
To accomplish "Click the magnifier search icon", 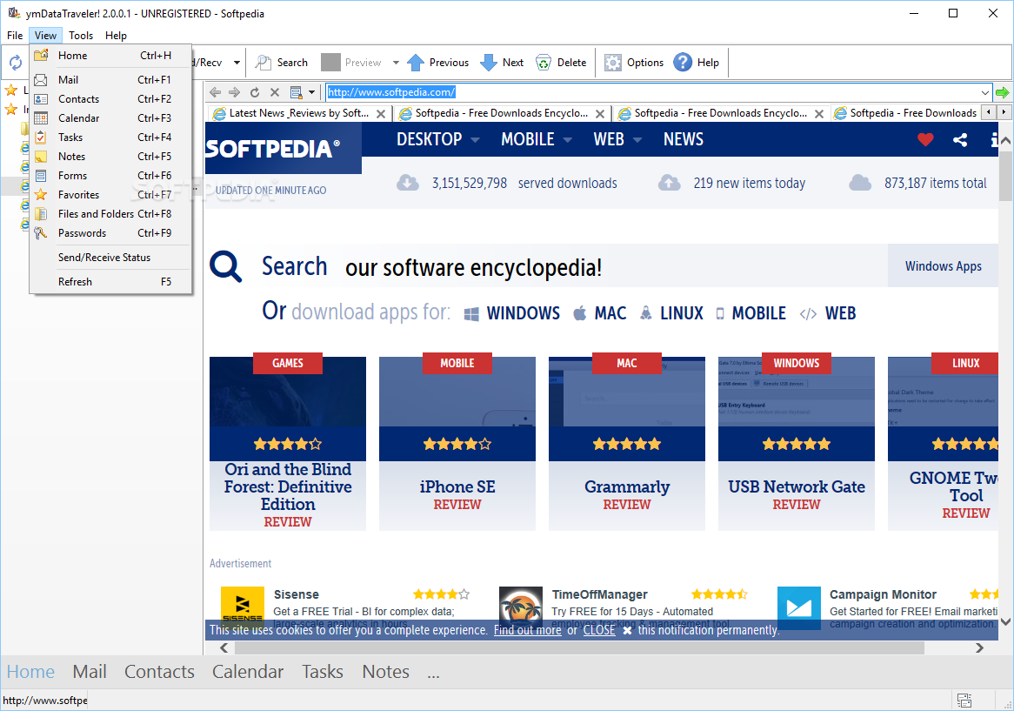I will [226, 266].
